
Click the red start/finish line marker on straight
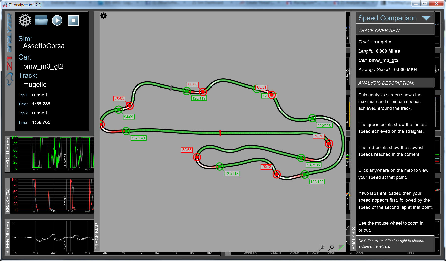click(x=220, y=133)
